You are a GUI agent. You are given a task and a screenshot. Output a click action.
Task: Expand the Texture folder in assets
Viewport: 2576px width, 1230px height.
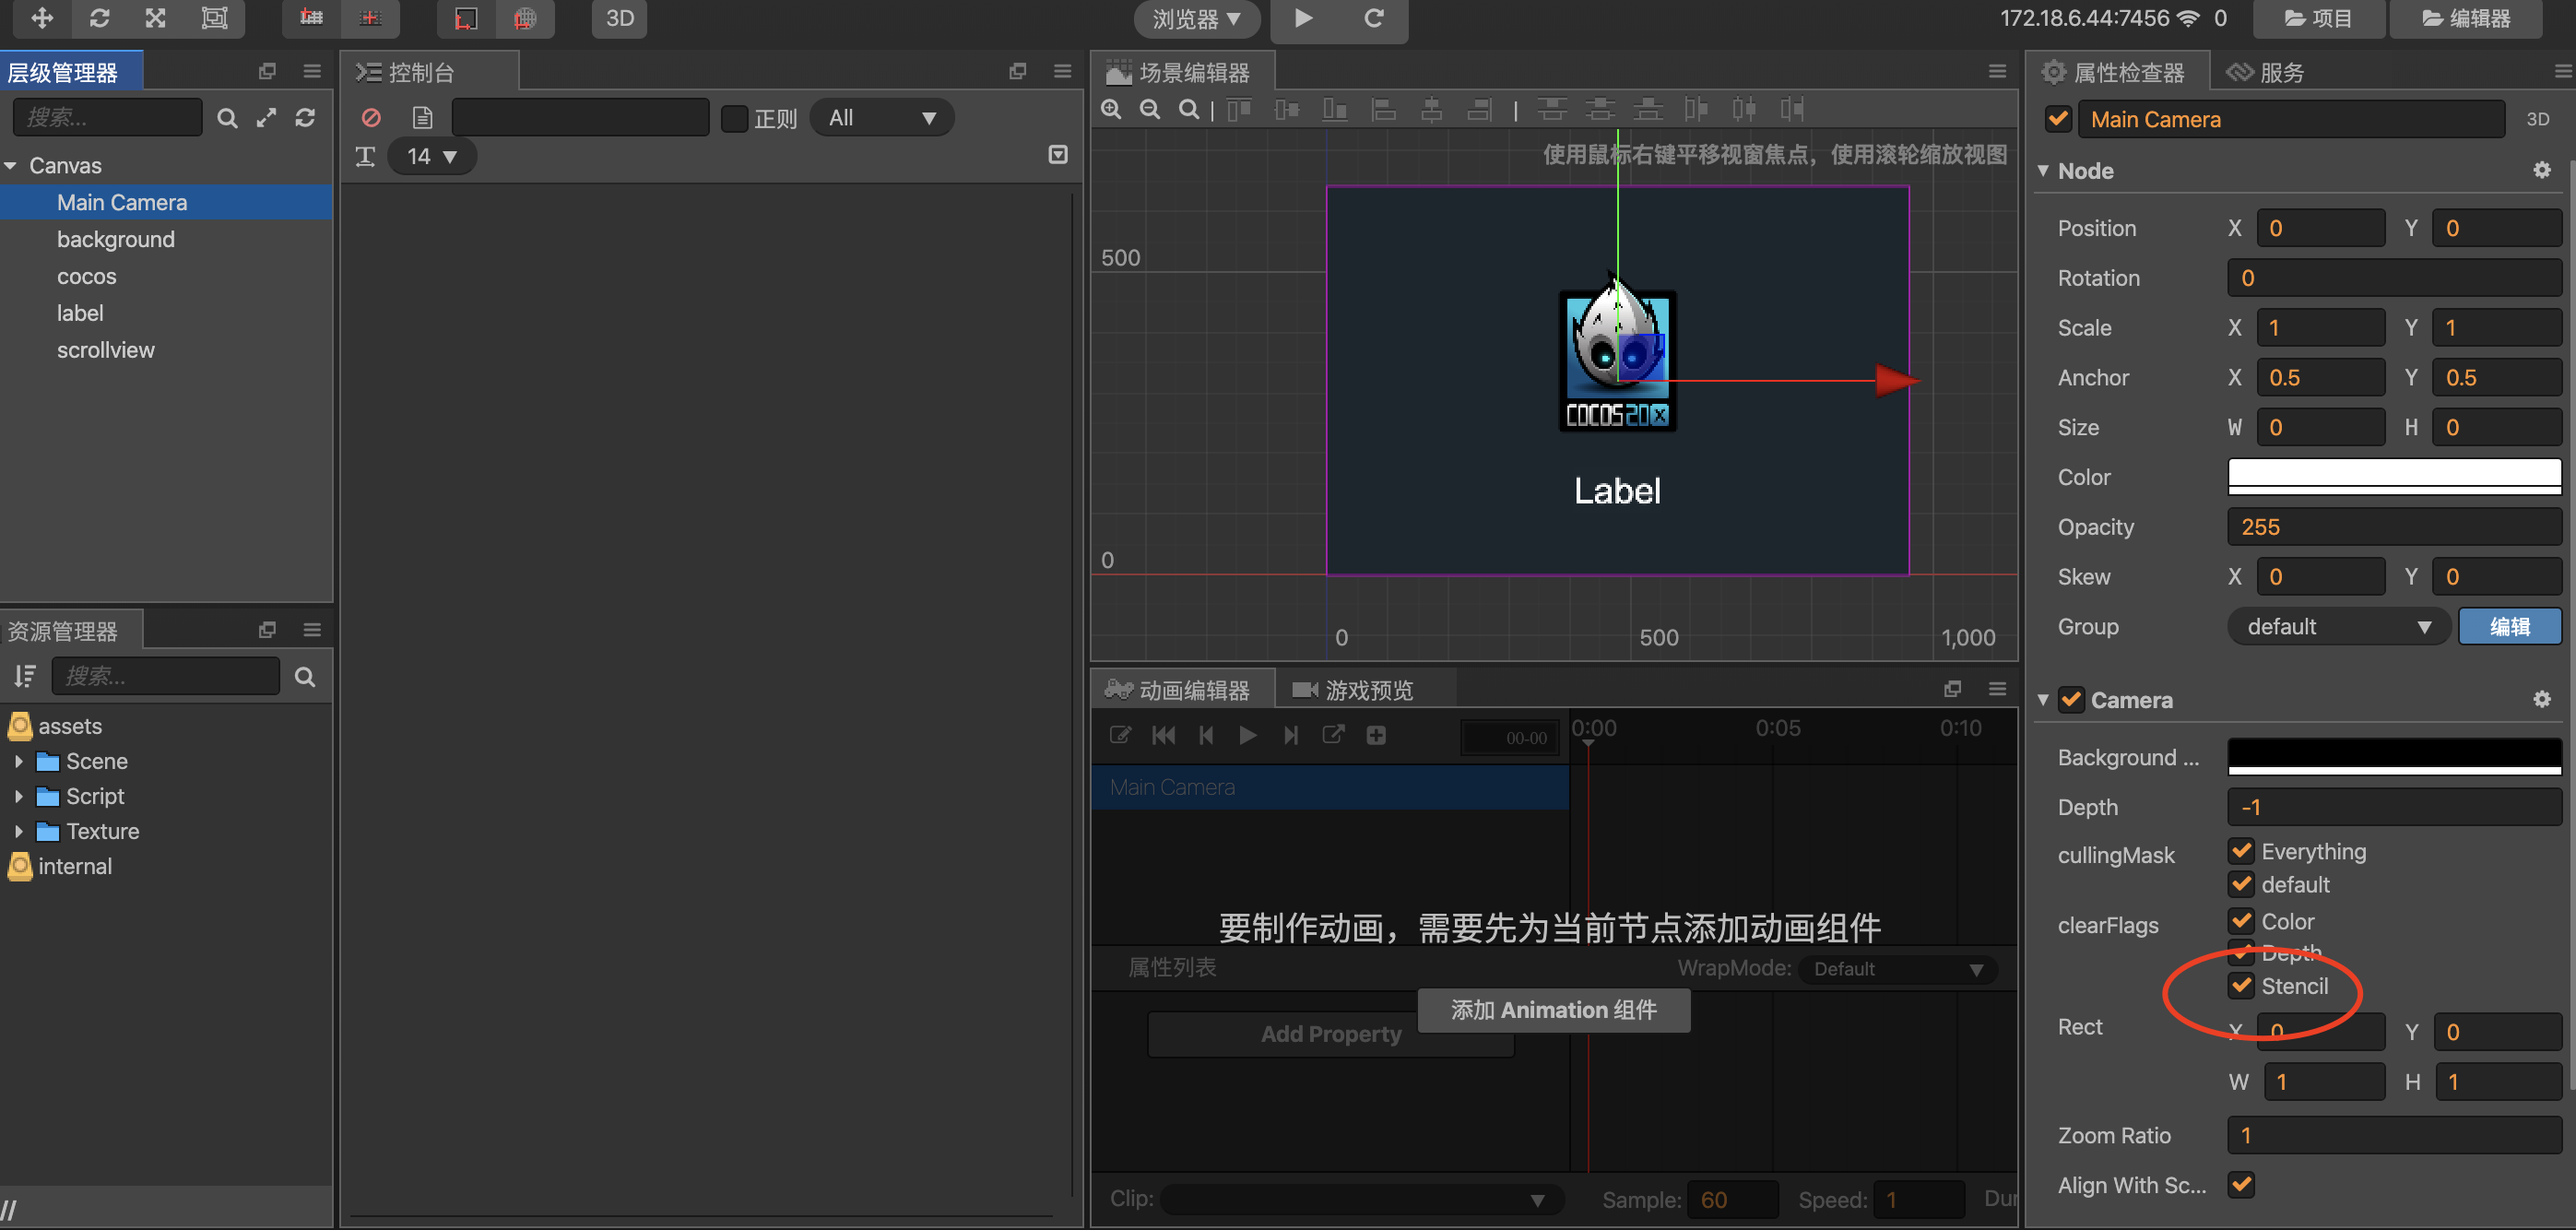point(19,831)
